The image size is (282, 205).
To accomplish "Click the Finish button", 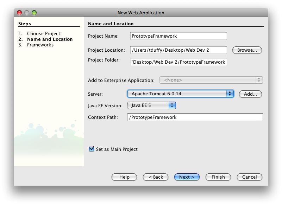I will pyautogui.click(x=218, y=177).
